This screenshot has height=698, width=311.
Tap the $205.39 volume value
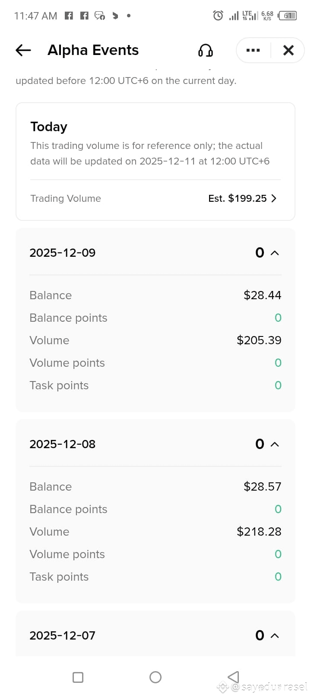point(259,340)
